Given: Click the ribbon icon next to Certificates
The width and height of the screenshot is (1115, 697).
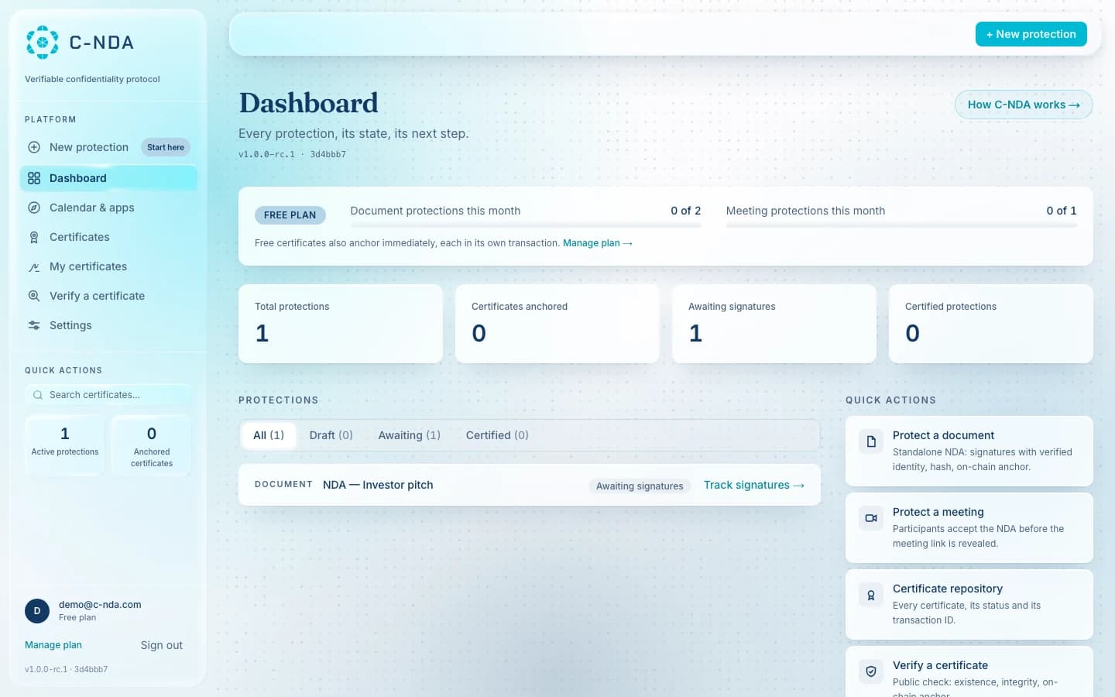Looking at the screenshot, I should point(34,237).
